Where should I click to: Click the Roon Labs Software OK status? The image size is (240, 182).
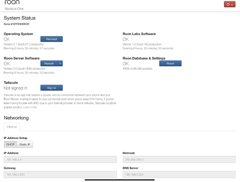point(126,39)
